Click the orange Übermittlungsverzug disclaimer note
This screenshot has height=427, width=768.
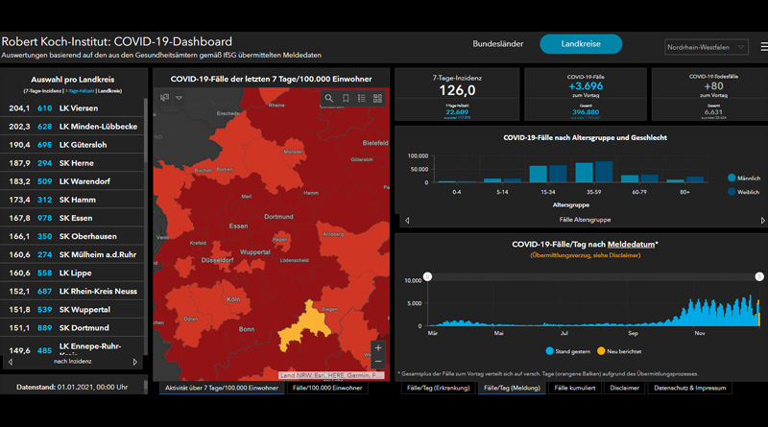[586, 255]
